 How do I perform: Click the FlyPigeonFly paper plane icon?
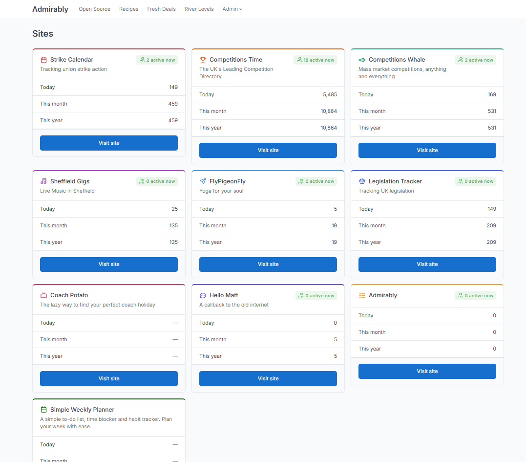203,181
